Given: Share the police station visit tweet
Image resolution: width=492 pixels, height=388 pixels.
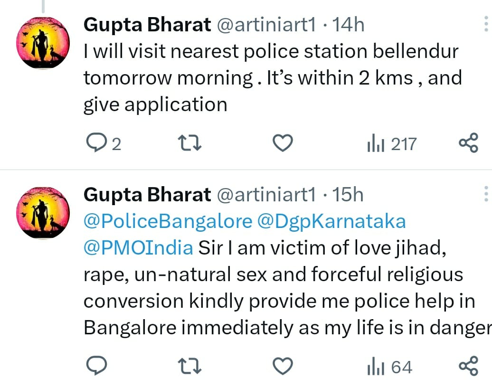Looking at the screenshot, I should tap(468, 142).
